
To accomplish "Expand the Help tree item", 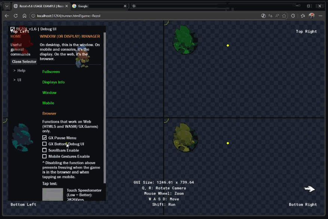I will pyautogui.click(x=19, y=71).
